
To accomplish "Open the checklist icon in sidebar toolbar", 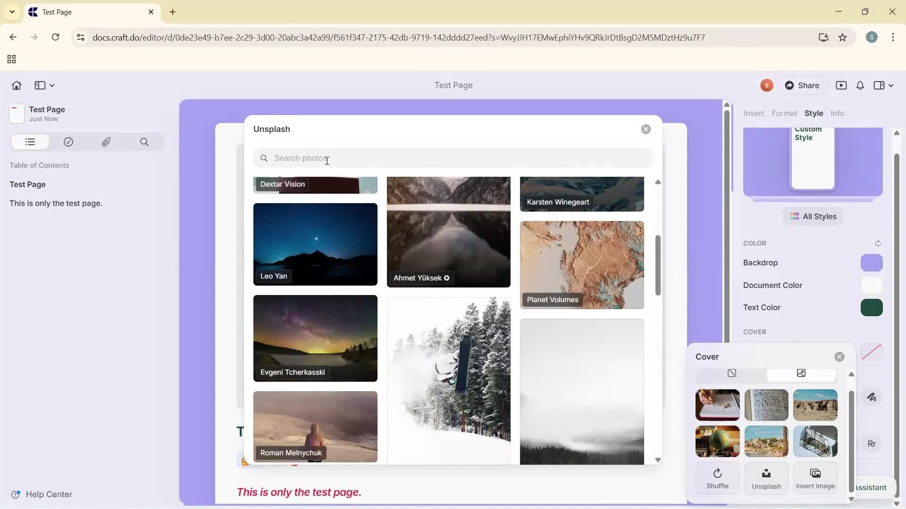I will (68, 142).
